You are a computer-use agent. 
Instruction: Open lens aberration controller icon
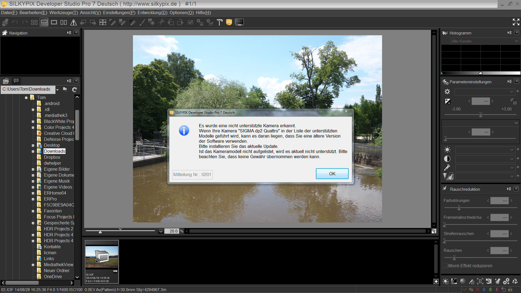480,281
